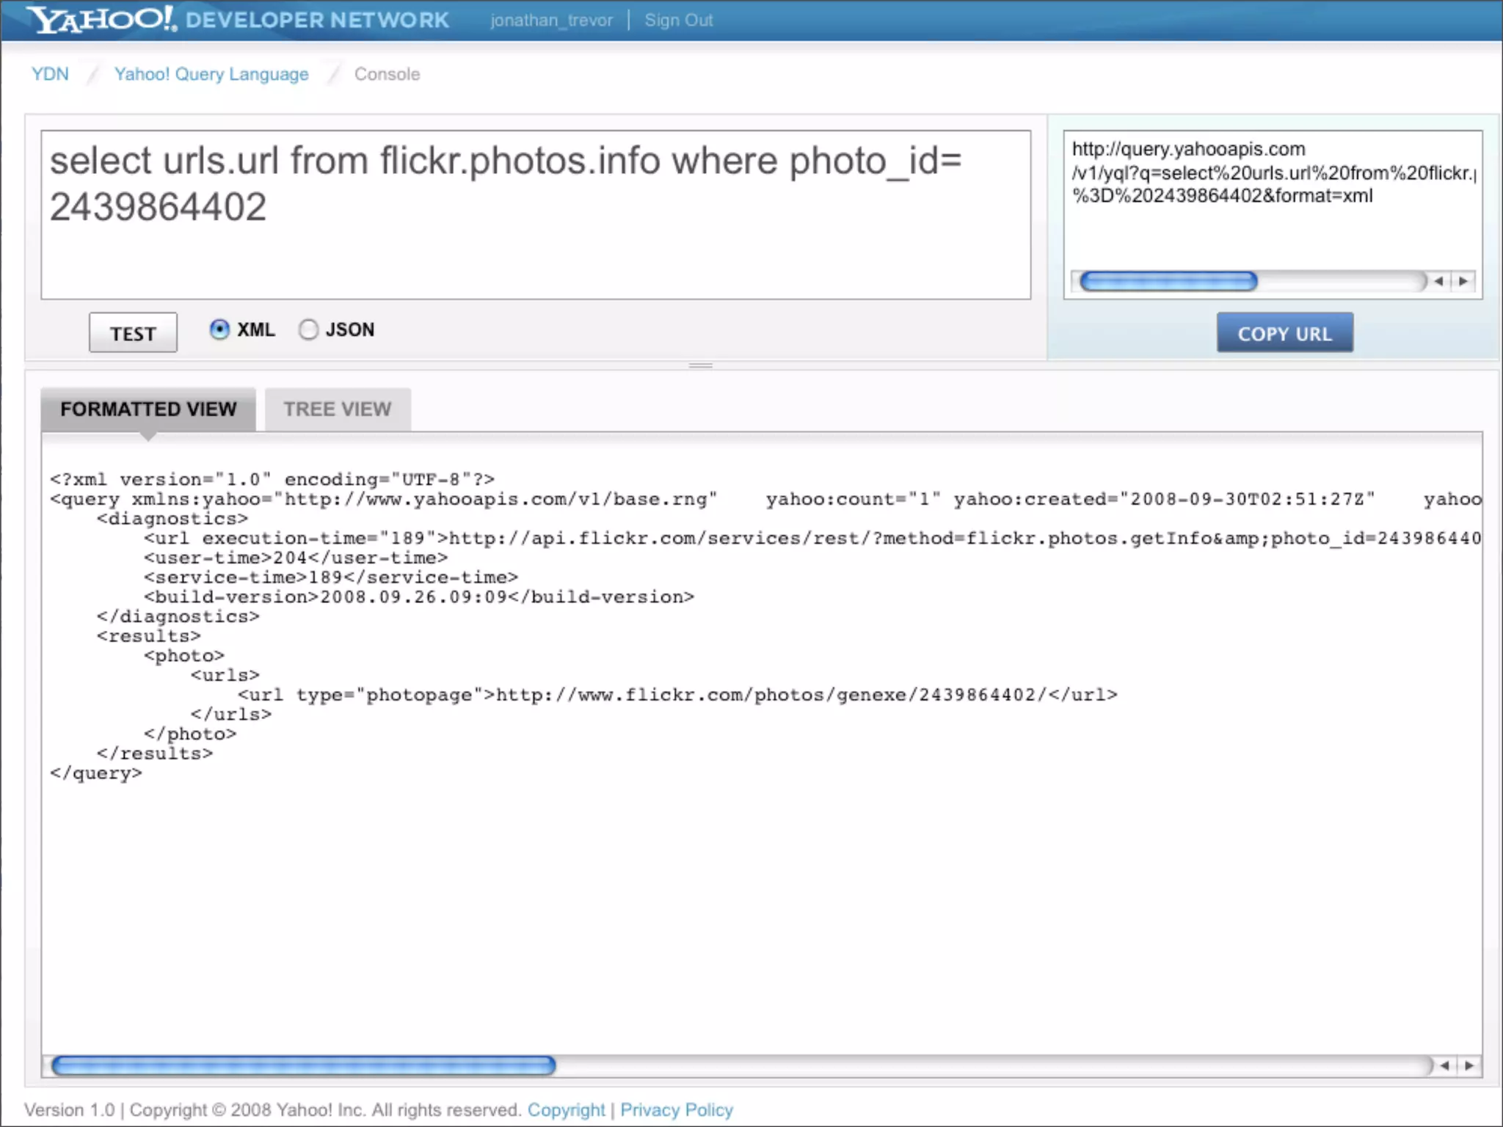Image resolution: width=1503 pixels, height=1127 pixels.
Task: Click the opening <results> tag
Action: pyautogui.click(x=149, y=636)
